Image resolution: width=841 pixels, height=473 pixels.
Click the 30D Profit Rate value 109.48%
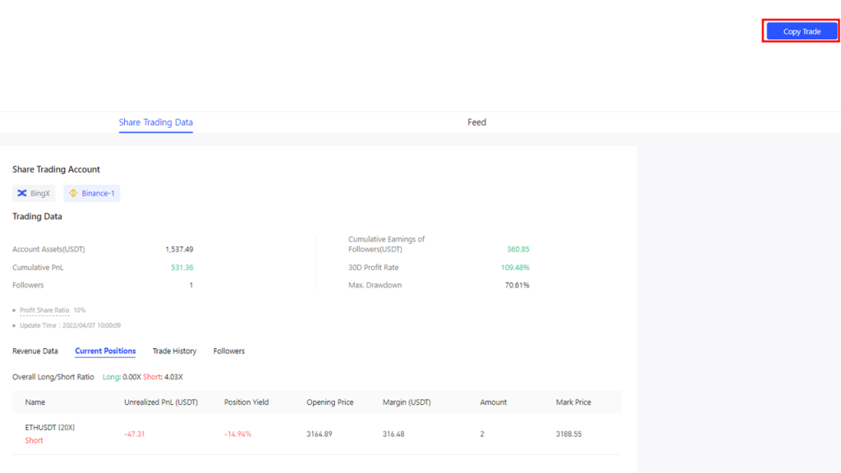tap(515, 267)
